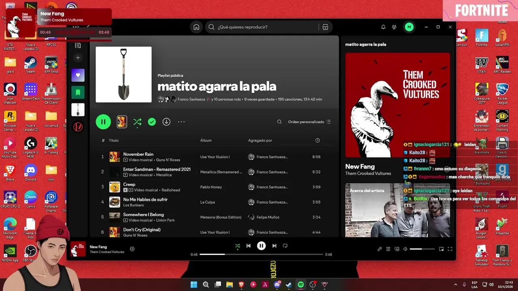Open 'Felipe Muñoz' added-by profile link
The image size is (518, 291).
click(x=268, y=217)
